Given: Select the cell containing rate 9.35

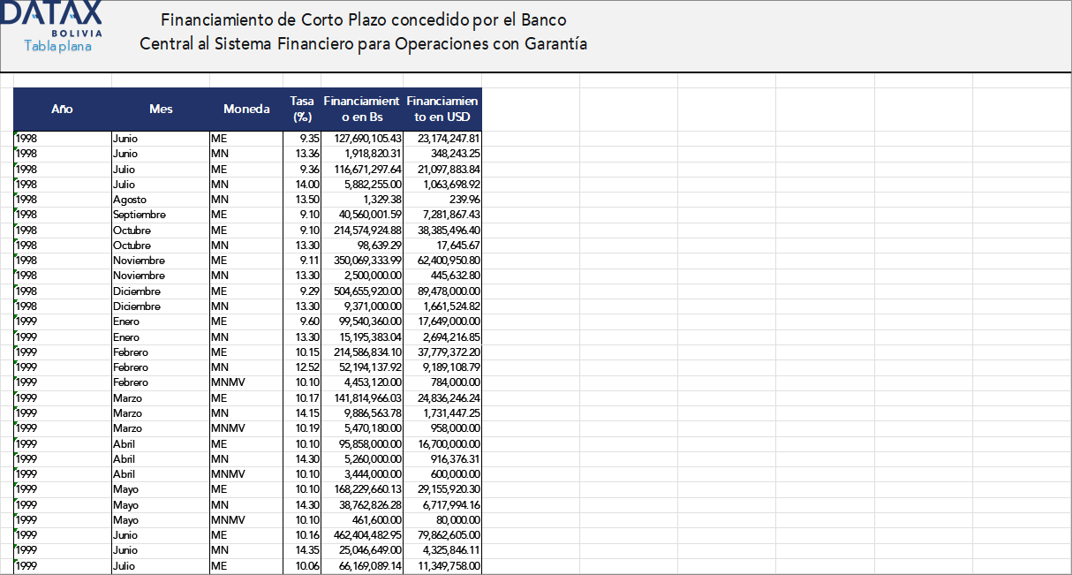Looking at the screenshot, I should tap(301, 139).
